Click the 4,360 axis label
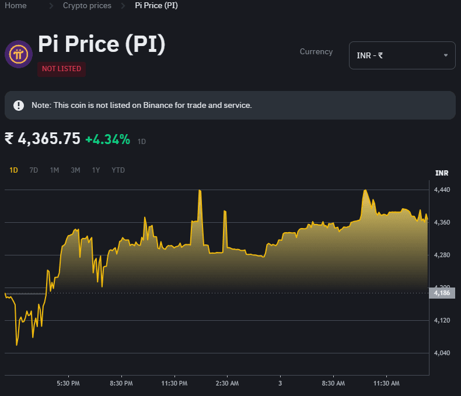This screenshot has height=396, width=461. [x=442, y=222]
